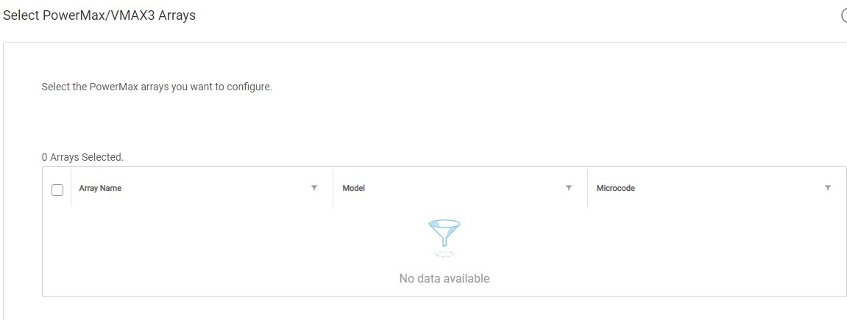Click the help icon beside the page title
Screen dimensions: 847x320
844,15
